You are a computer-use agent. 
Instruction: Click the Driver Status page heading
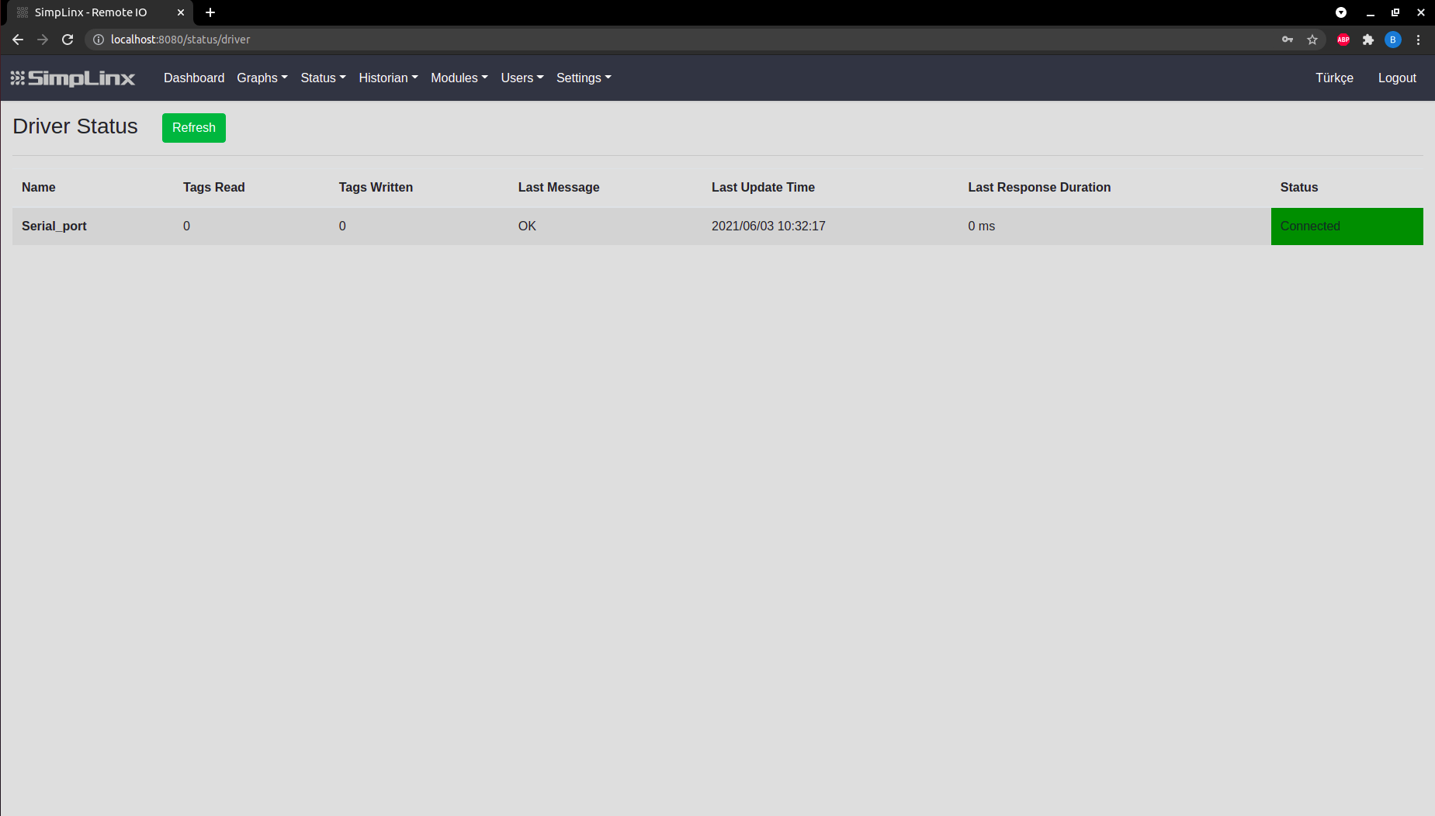click(75, 126)
